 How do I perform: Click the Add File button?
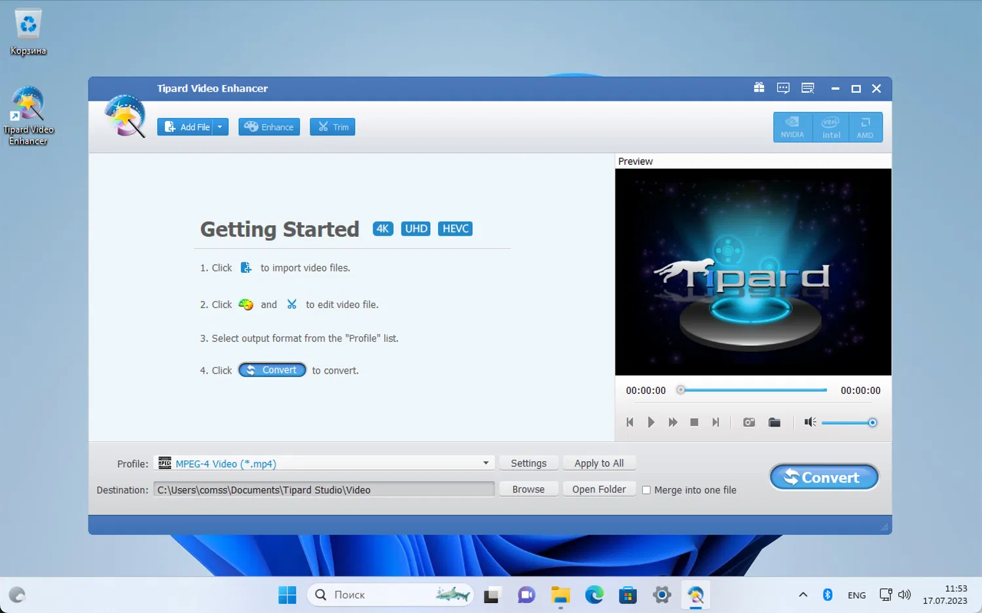pyautogui.click(x=185, y=127)
